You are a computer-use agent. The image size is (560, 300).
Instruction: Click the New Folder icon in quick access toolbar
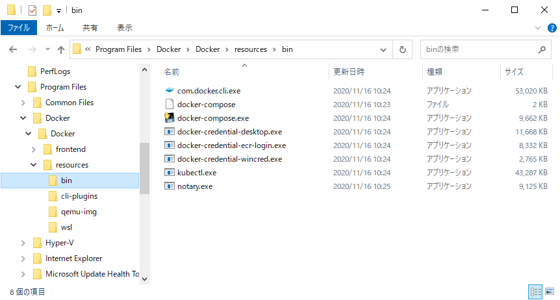coord(47,10)
